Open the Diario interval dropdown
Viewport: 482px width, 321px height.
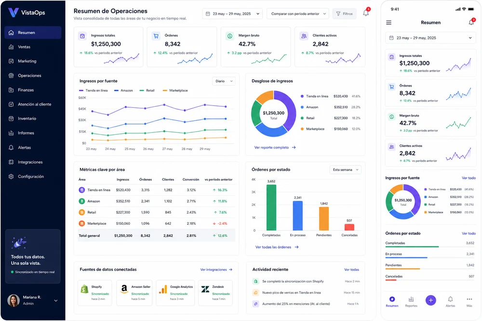coord(224,81)
